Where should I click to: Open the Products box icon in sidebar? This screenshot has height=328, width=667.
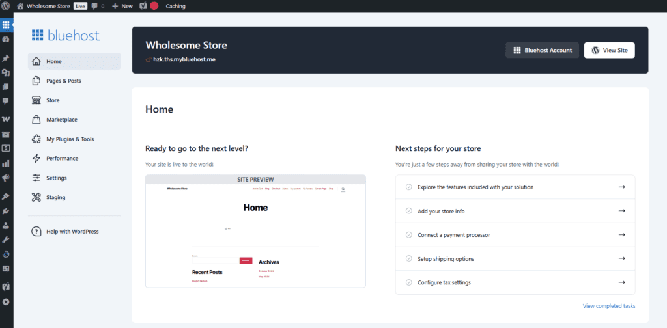pos(6,135)
